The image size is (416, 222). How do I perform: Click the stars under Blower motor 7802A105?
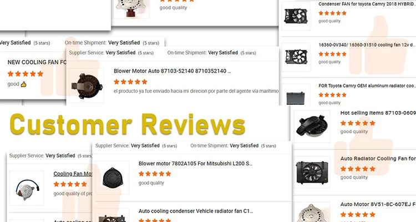point(155,174)
